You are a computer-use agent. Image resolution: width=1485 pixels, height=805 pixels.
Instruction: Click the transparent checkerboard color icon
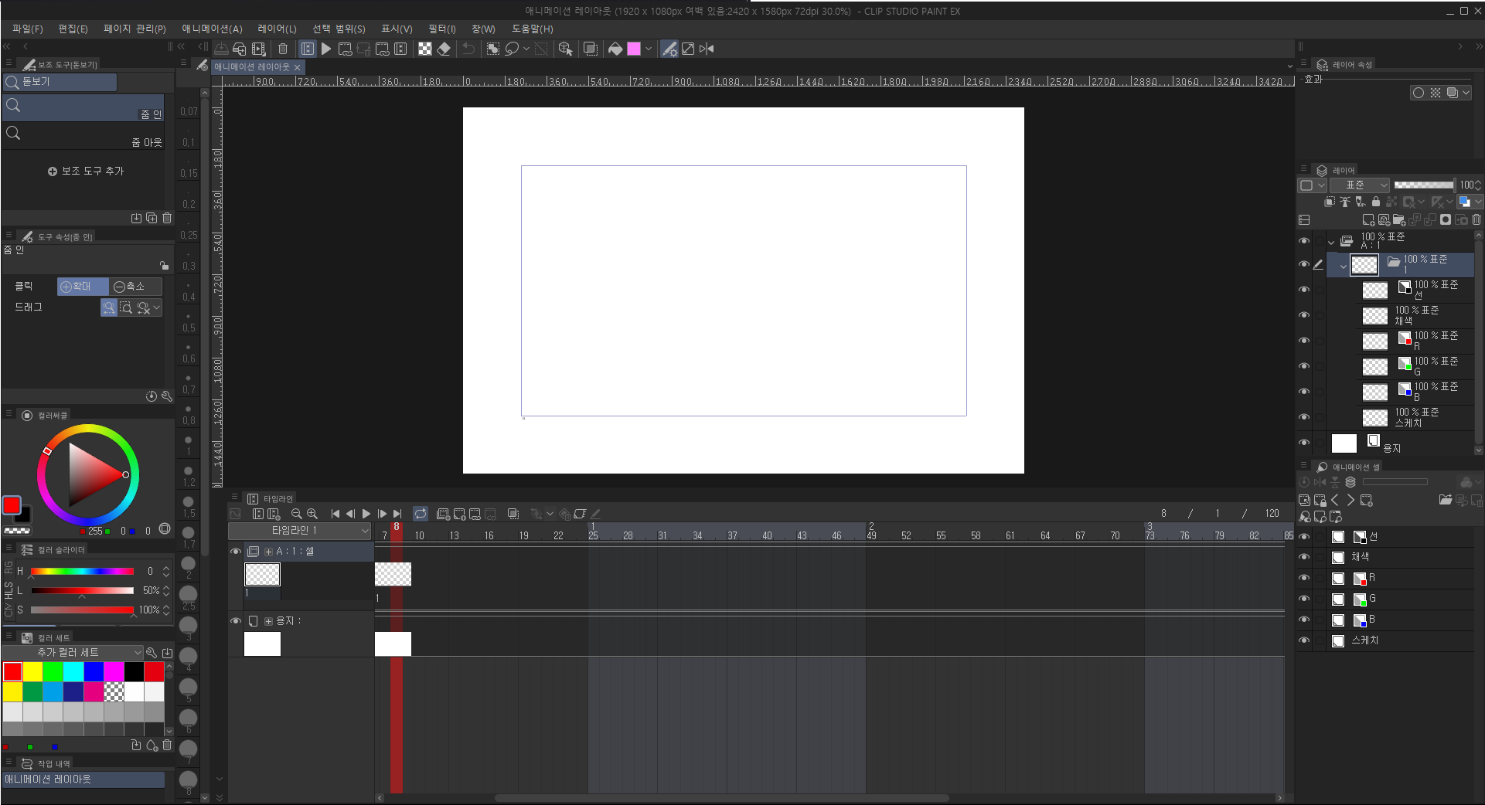tap(425, 49)
